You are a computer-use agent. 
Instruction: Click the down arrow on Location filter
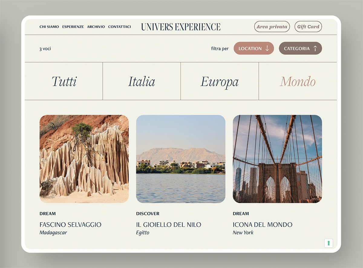click(x=267, y=49)
